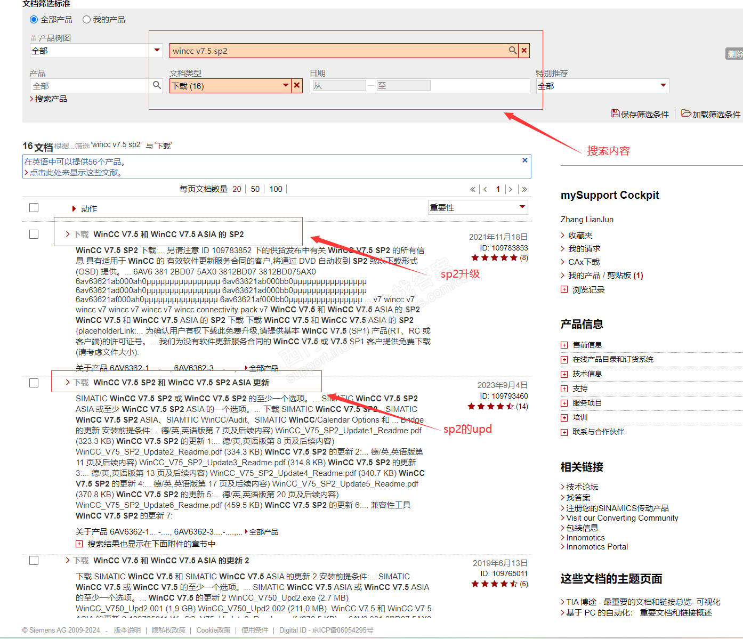
Task: Close the English products notice box
Action: pos(525,160)
